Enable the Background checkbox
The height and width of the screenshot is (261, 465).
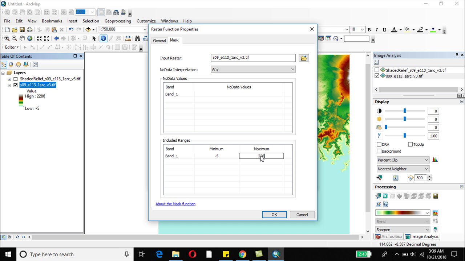coord(379,151)
